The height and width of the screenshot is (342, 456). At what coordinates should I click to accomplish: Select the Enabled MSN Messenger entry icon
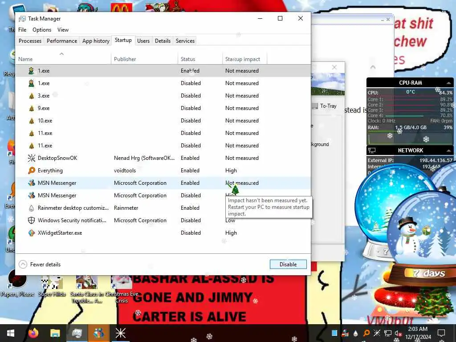click(32, 183)
